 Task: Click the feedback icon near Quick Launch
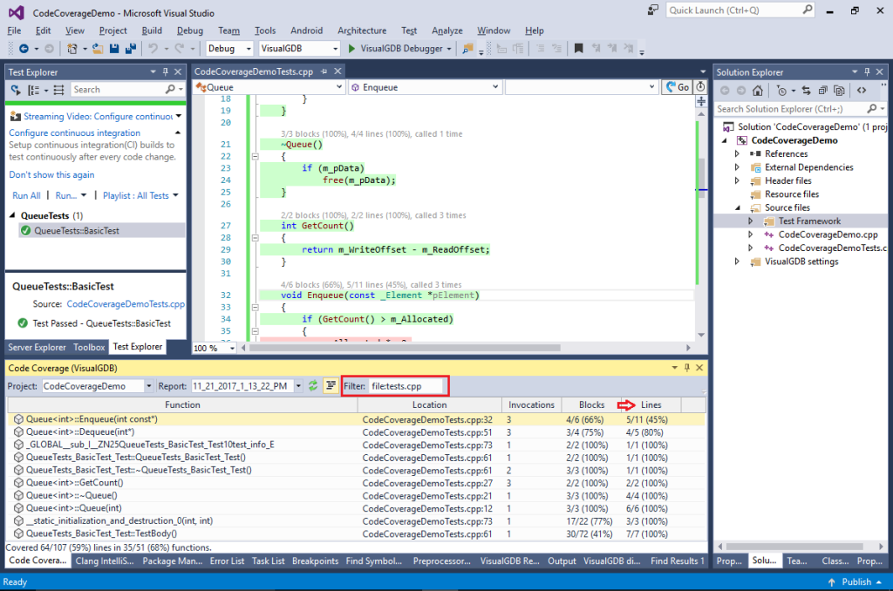[652, 10]
